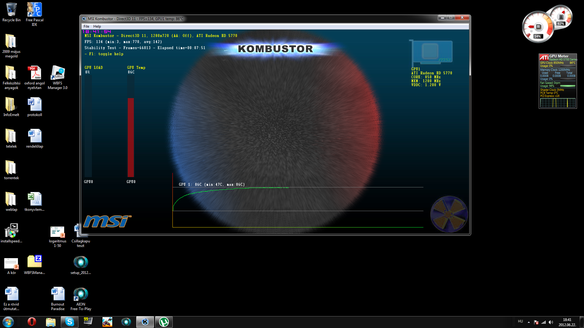Select the Burnout Paradise document icon
This screenshot has height=328, width=584.
tap(57, 299)
